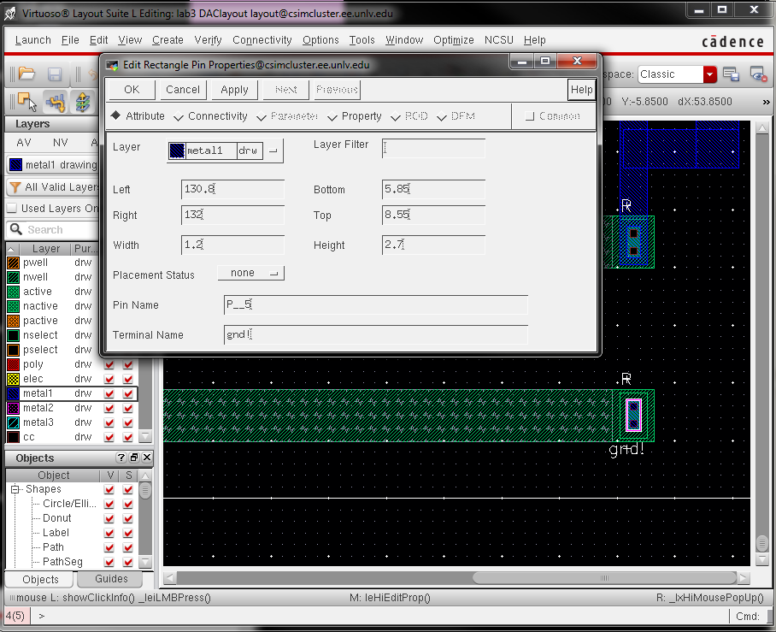Click the Open folder toolbar icon
Screen dimensions: 776x632
click(x=26, y=74)
